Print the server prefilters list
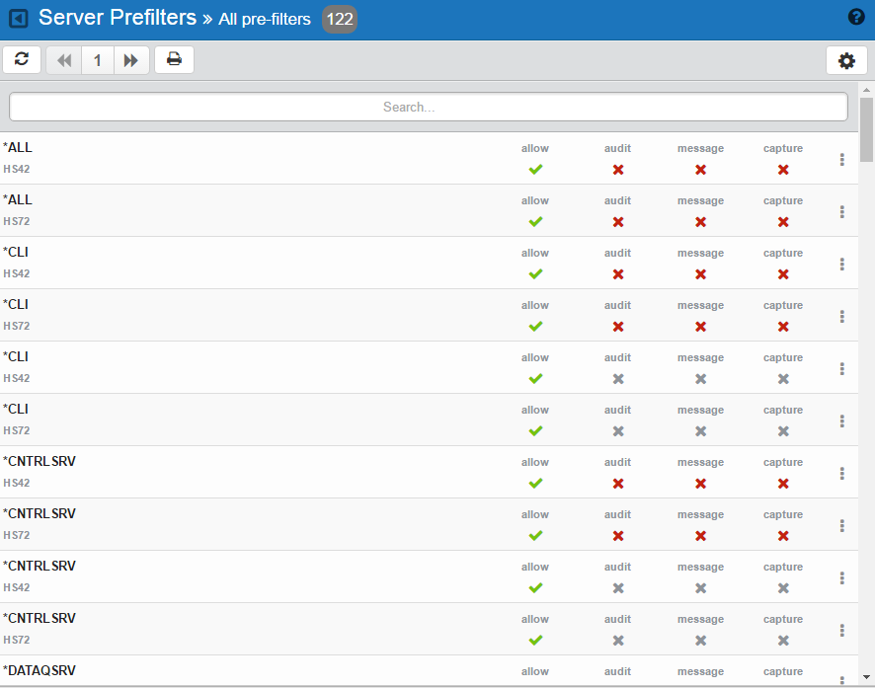This screenshot has width=875, height=688. [174, 59]
